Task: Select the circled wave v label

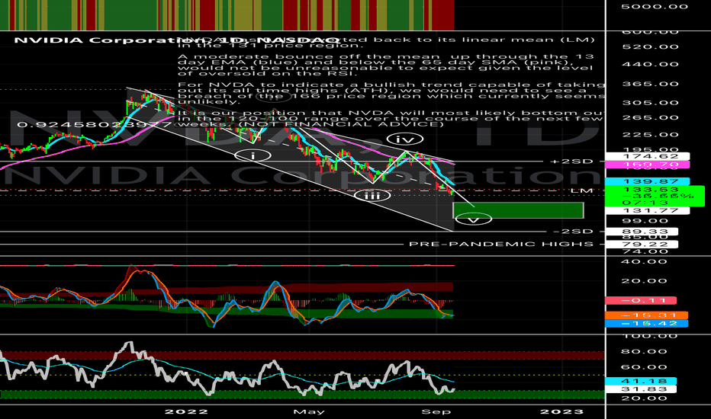Action: (474, 219)
